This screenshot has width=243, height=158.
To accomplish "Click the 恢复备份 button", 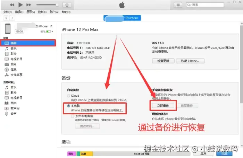I will pos(187,106).
